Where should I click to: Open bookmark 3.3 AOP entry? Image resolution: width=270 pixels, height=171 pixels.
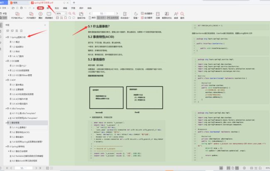23,94
